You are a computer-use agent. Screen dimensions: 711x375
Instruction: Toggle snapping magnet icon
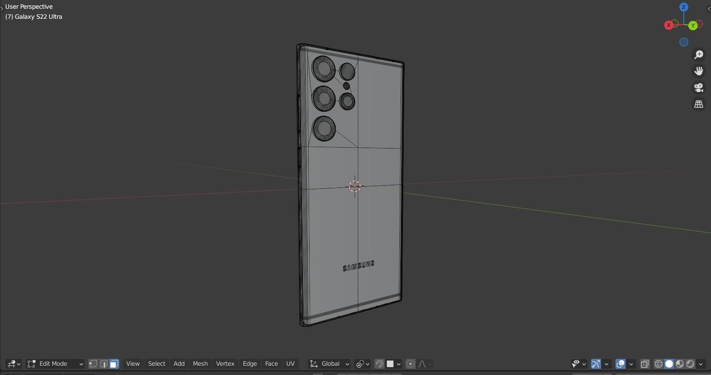tap(379, 364)
